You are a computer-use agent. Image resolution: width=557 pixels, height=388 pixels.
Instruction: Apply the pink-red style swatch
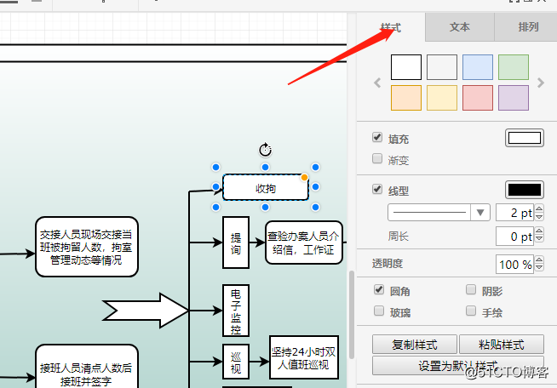478,98
